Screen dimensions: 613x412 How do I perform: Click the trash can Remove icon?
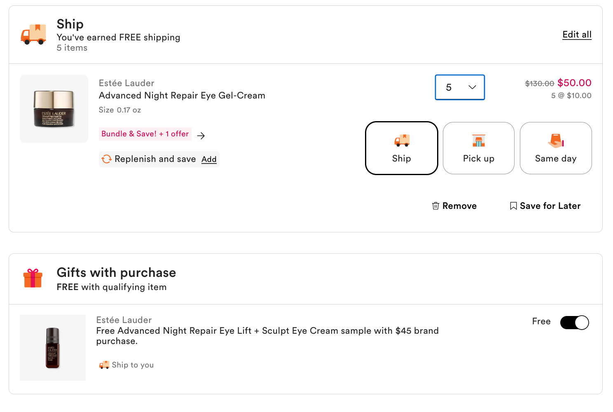coord(435,206)
